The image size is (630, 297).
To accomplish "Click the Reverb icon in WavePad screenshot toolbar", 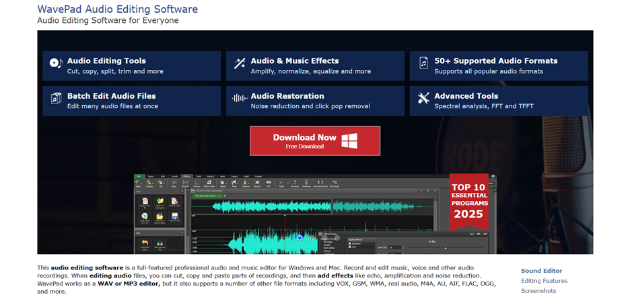I will click(185, 183).
